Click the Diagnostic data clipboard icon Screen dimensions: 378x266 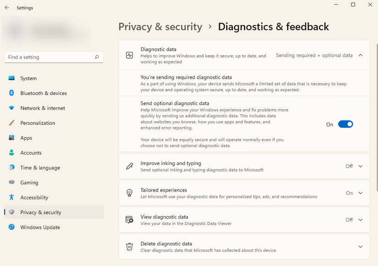[130, 55]
